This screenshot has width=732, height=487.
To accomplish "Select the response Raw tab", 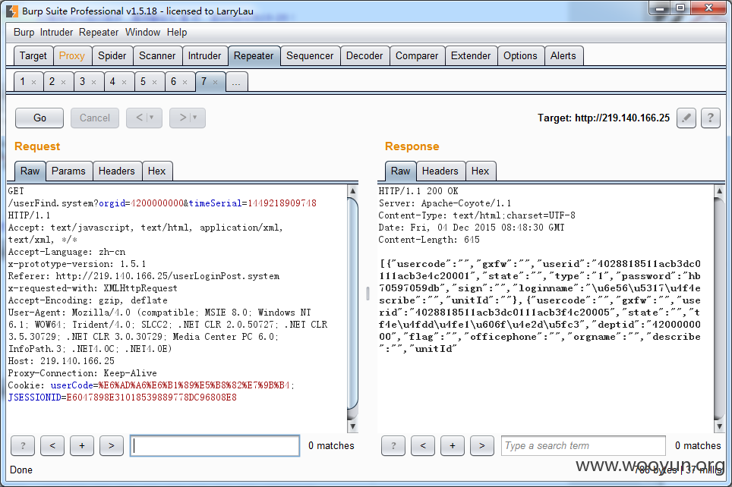I will pyautogui.click(x=400, y=171).
